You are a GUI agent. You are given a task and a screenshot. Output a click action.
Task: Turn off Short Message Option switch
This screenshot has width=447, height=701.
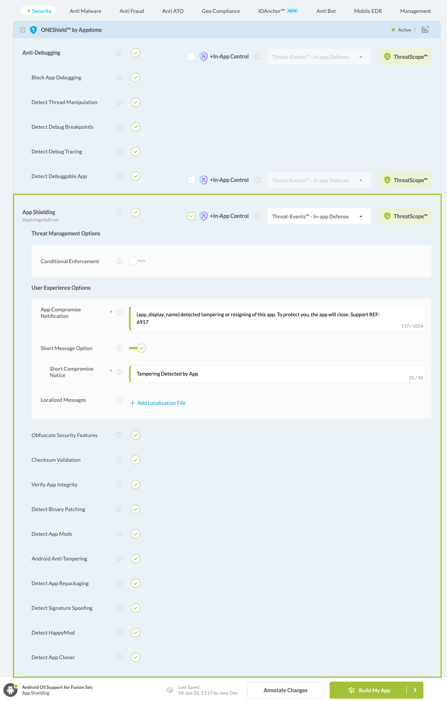[137, 348]
